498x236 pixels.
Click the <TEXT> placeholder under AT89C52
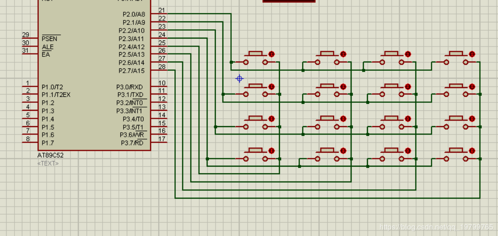tap(48, 163)
